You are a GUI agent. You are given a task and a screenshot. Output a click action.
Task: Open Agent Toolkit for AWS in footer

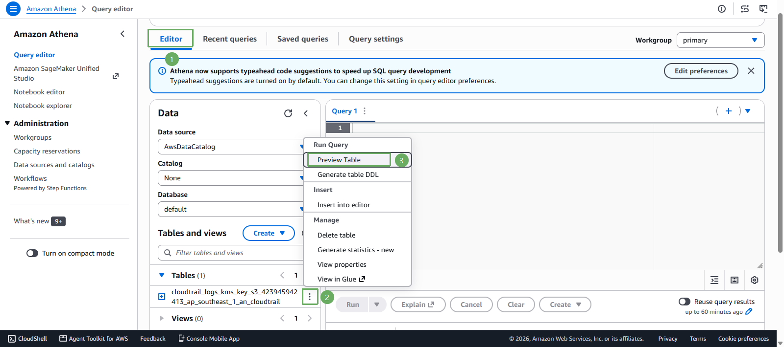coord(94,339)
